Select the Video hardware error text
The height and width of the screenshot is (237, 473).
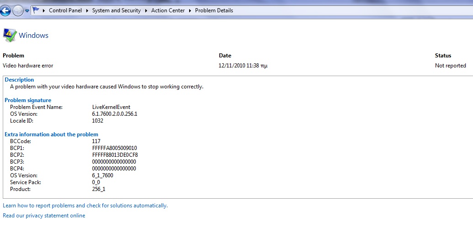[x=28, y=66]
